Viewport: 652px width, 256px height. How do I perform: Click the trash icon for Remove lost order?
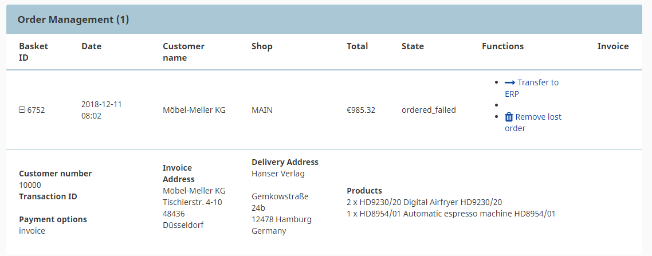pyautogui.click(x=509, y=117)
